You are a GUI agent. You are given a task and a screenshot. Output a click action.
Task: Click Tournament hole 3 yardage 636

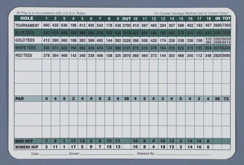tap(64, 25)
